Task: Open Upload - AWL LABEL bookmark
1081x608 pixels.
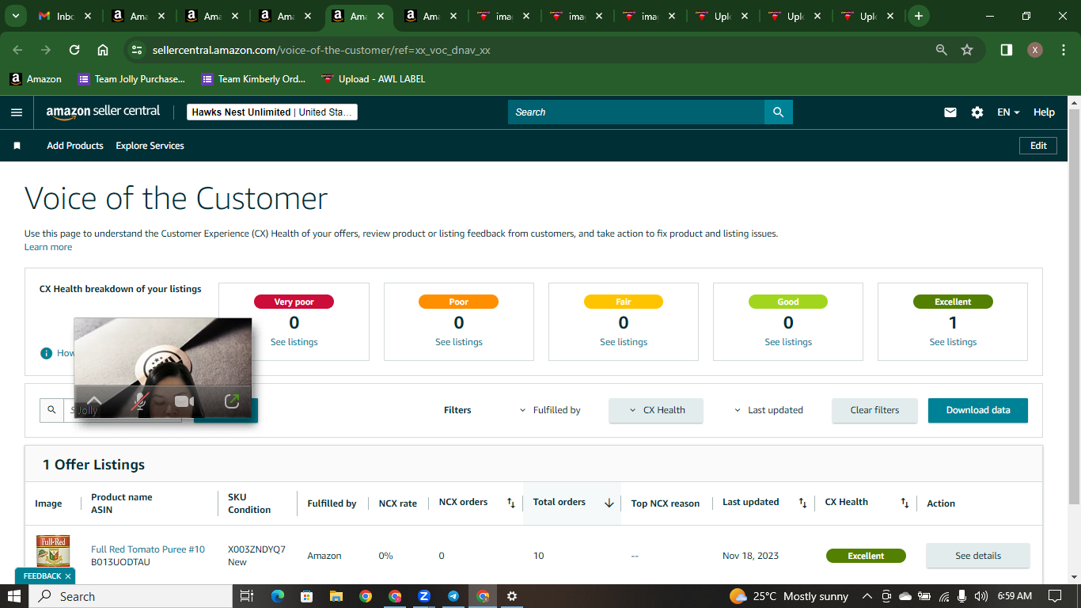Action: [373, 79]
